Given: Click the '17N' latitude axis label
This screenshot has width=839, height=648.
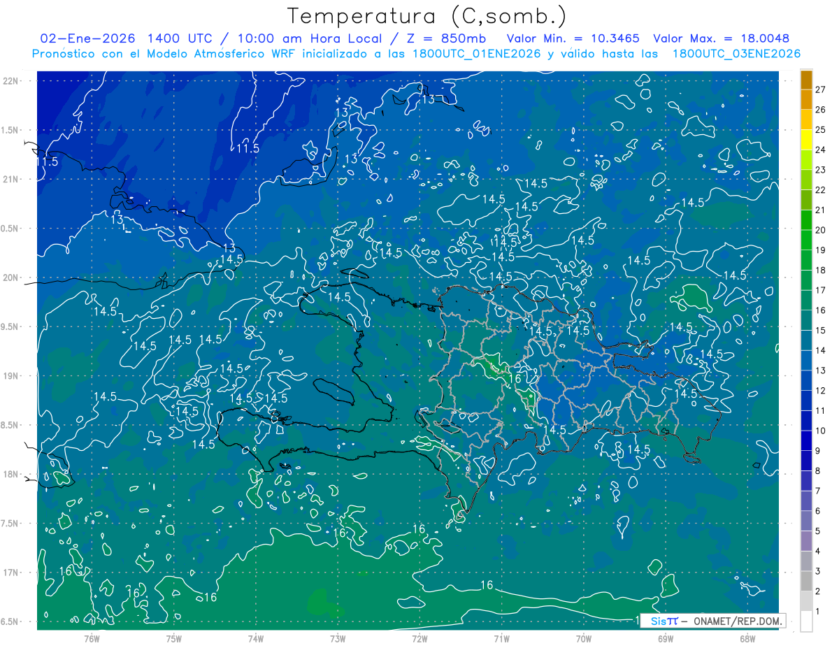Looking at the screenshot, I should click(10, 573).
